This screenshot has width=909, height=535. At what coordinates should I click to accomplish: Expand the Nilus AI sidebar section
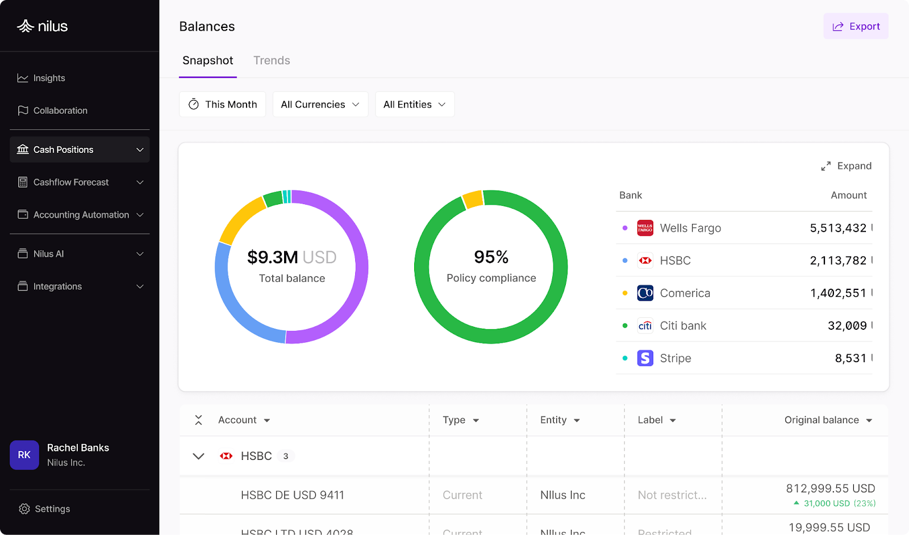tap(140, 254)
